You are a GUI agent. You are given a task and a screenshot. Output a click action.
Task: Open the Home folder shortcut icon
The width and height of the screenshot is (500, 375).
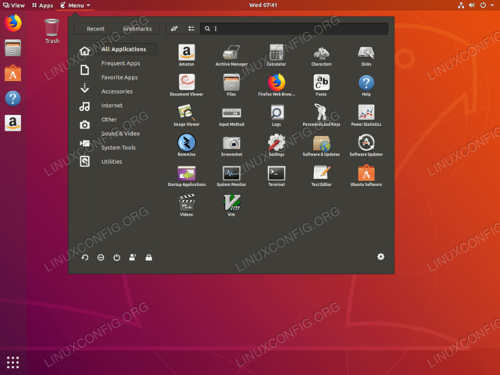tap(85, 51)
